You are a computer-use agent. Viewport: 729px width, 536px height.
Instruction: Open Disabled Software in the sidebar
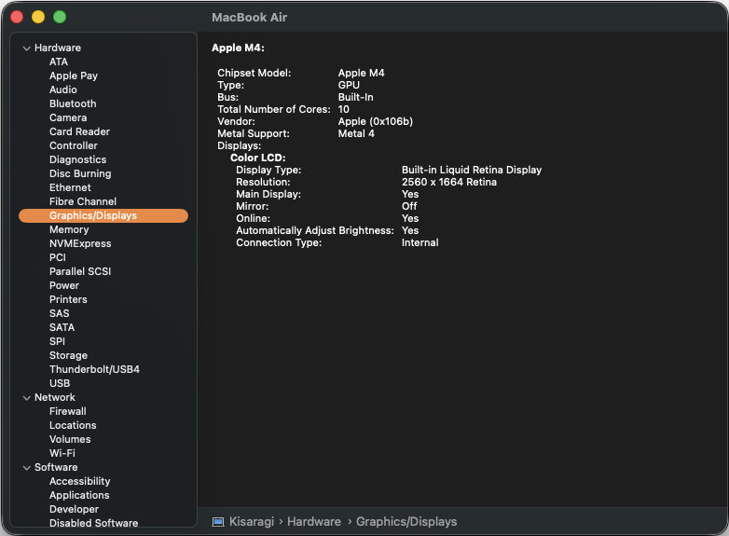[93, 523]
